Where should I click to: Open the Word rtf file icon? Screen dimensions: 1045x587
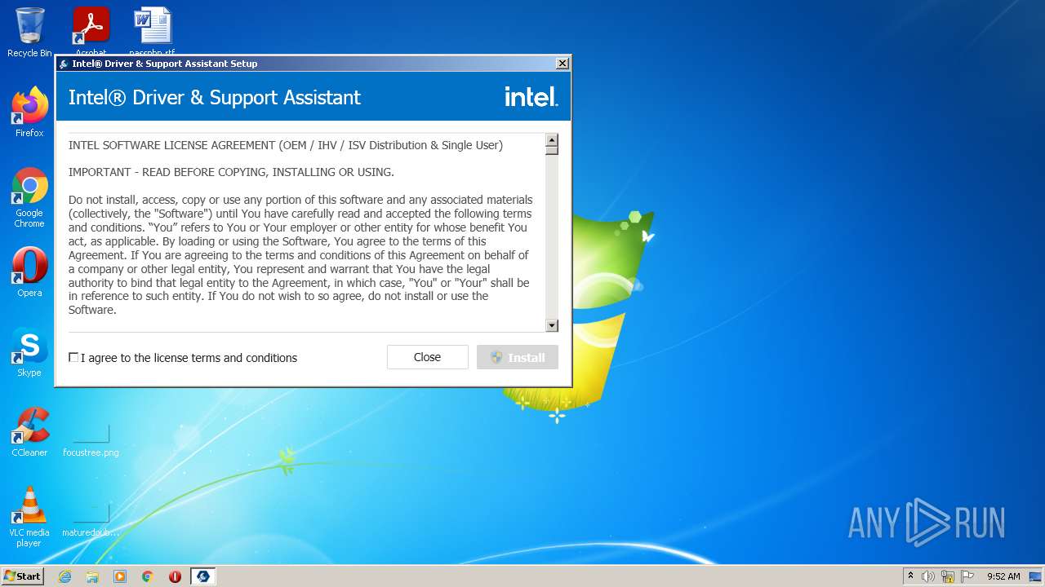tap(153, 29)
